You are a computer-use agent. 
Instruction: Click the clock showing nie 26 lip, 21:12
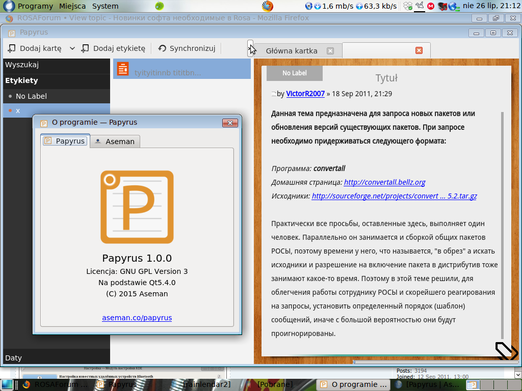point(491,6)
